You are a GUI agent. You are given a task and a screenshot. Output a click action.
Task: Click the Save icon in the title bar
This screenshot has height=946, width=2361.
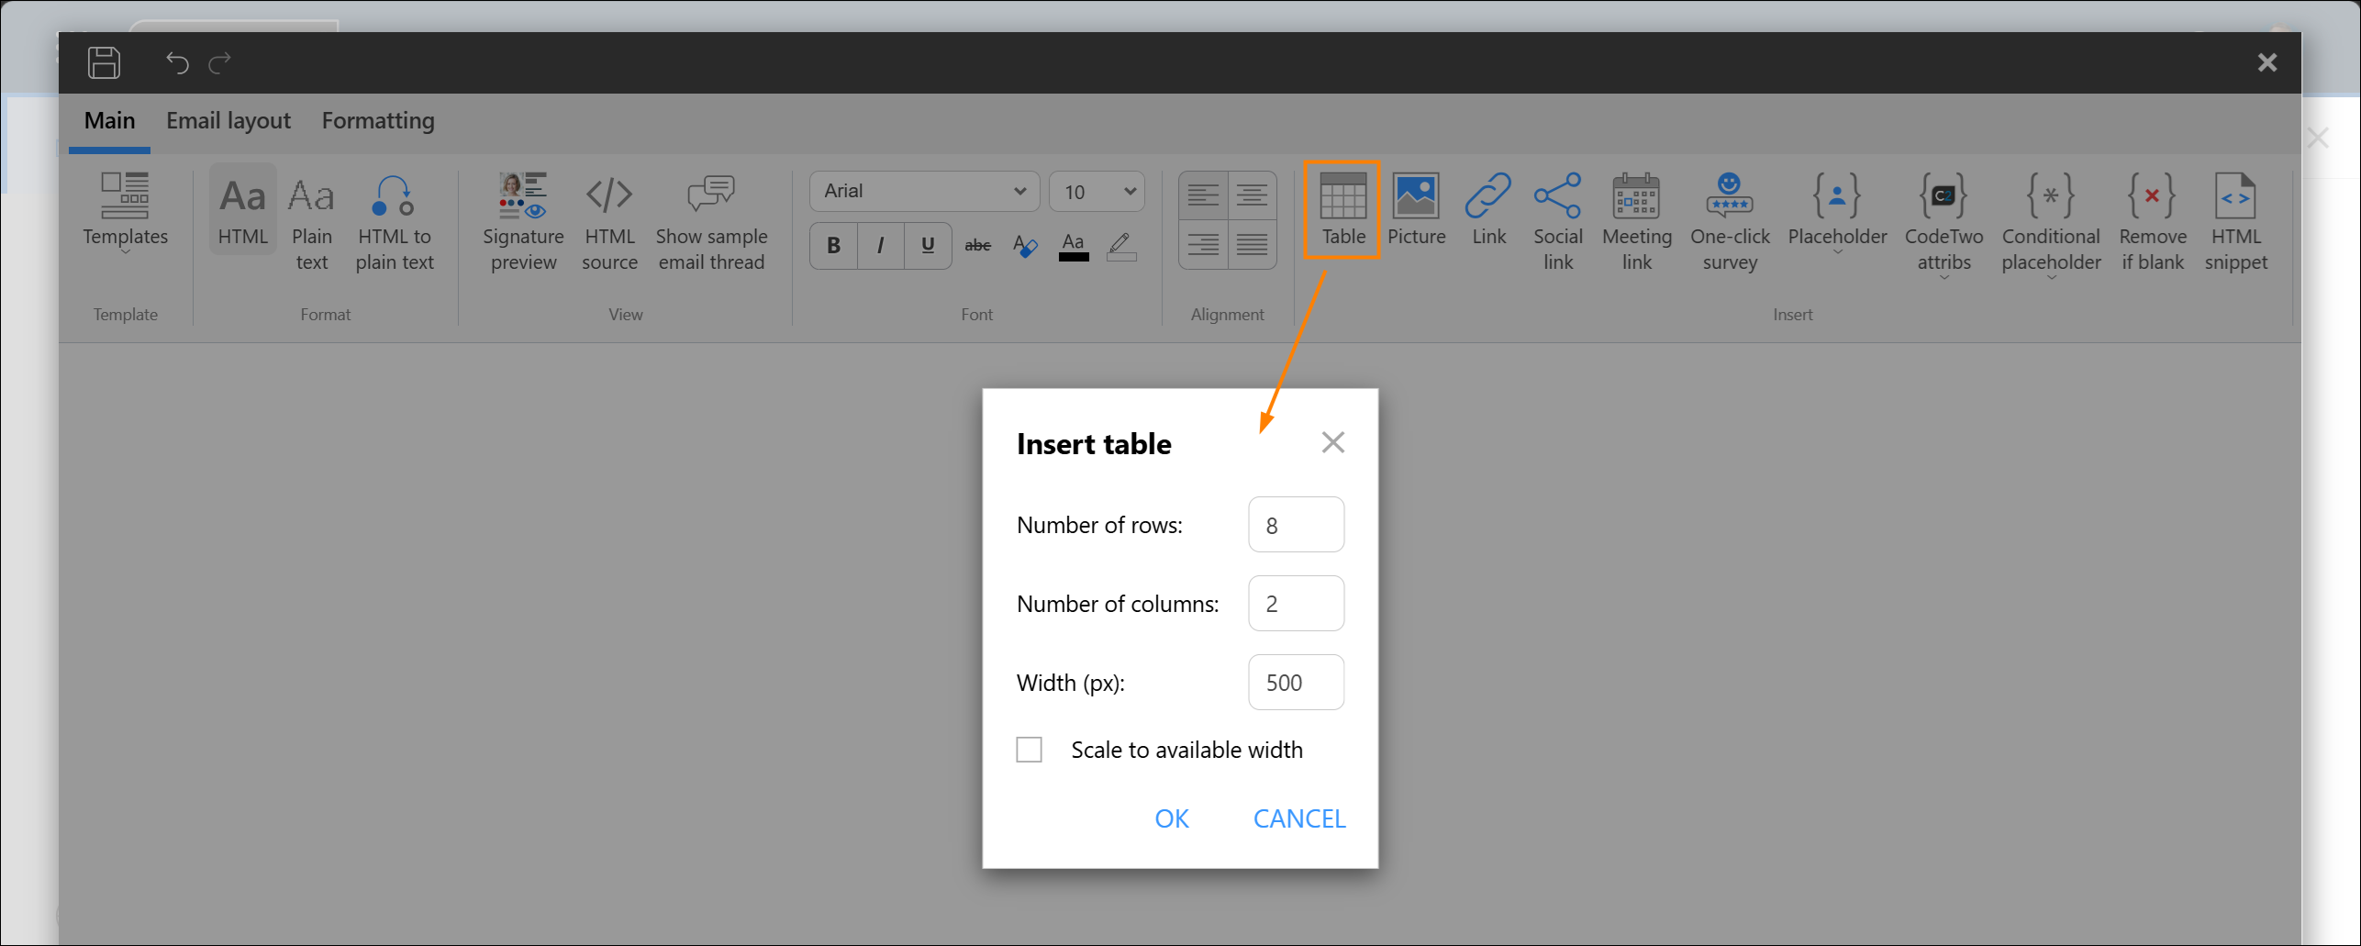[104, 62]
